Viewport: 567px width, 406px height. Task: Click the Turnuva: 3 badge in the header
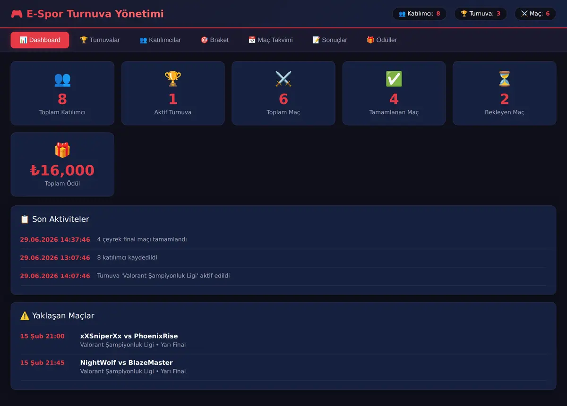(x=481, y=14)
